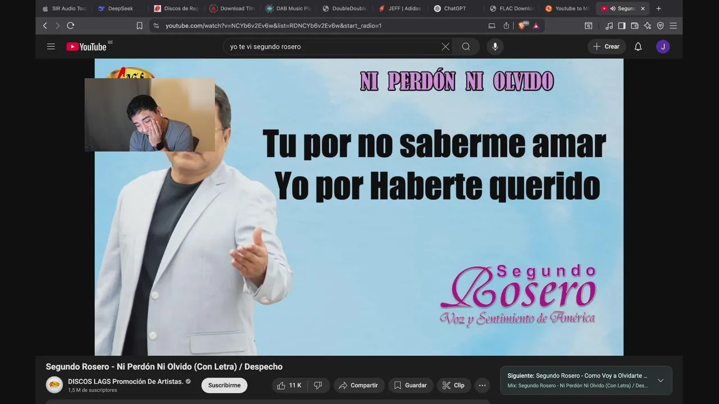Switch to the JEFF | Adidas tab
This screenshot has width=719, height=404.
(400, 8)
